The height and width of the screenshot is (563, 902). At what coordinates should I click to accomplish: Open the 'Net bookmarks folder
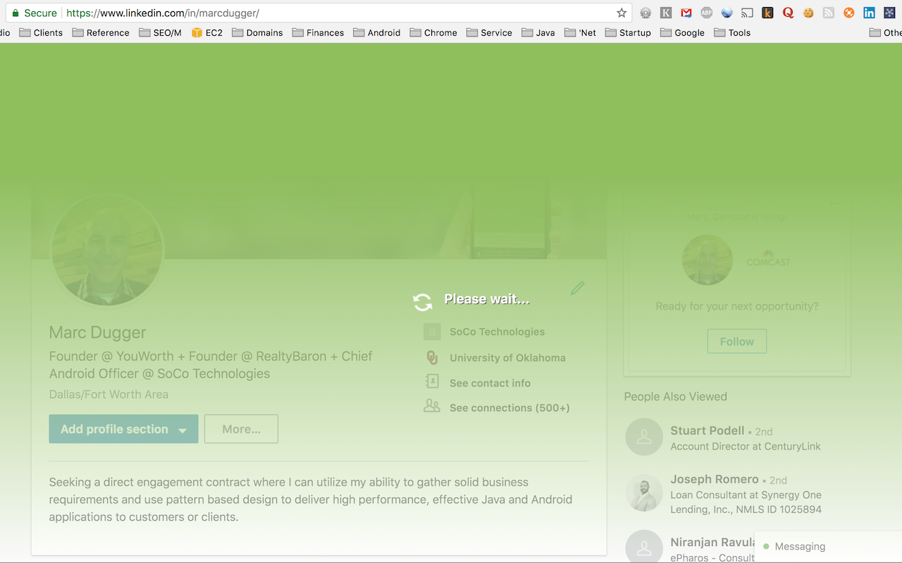pyautogui.click(x=580, y=32)
